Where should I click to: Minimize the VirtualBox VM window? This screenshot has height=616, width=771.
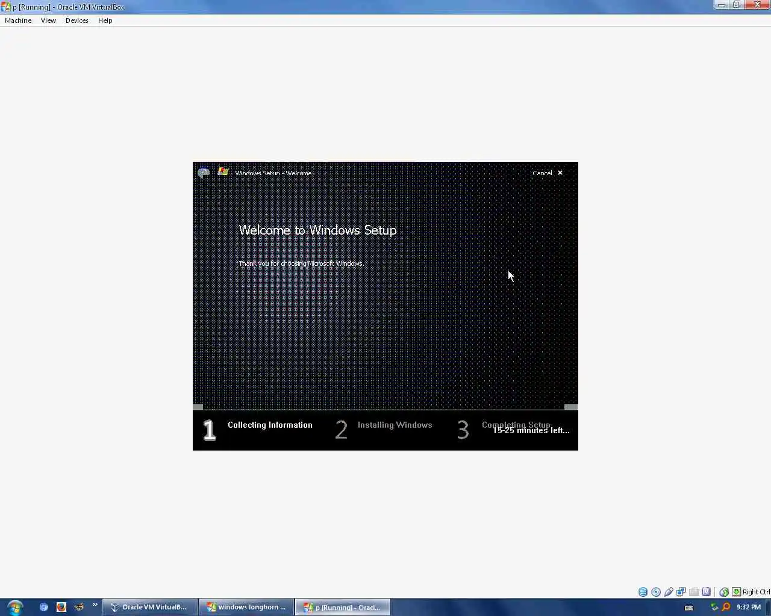722,5
